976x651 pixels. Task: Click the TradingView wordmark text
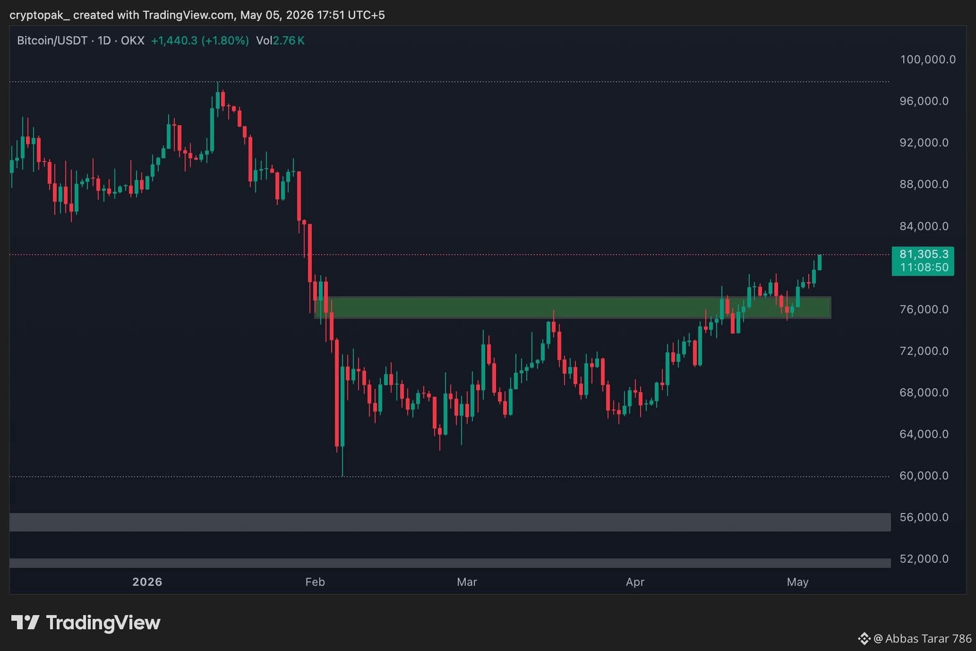click(x=103, y=623)
